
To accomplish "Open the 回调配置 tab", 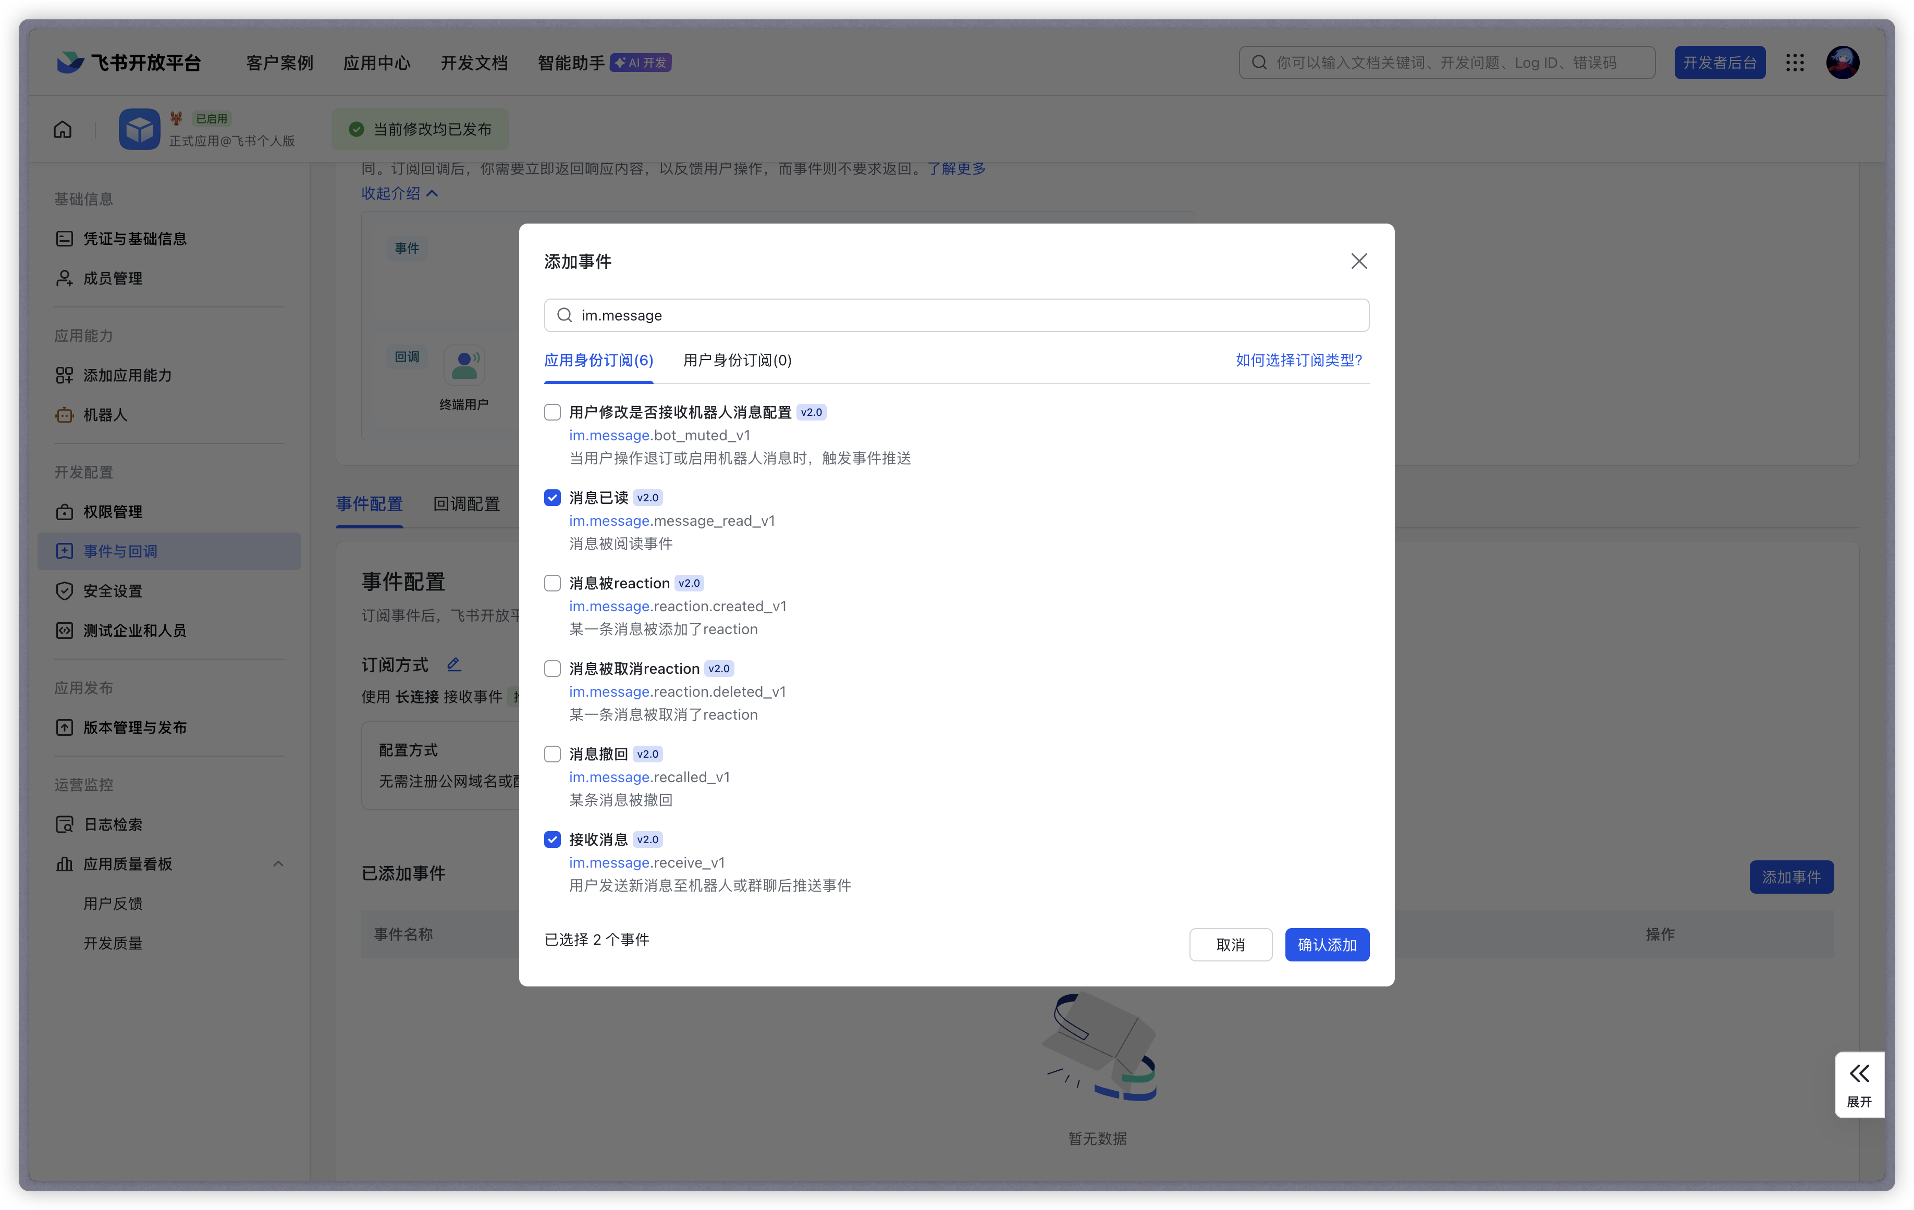I will [x=467, y=504].
